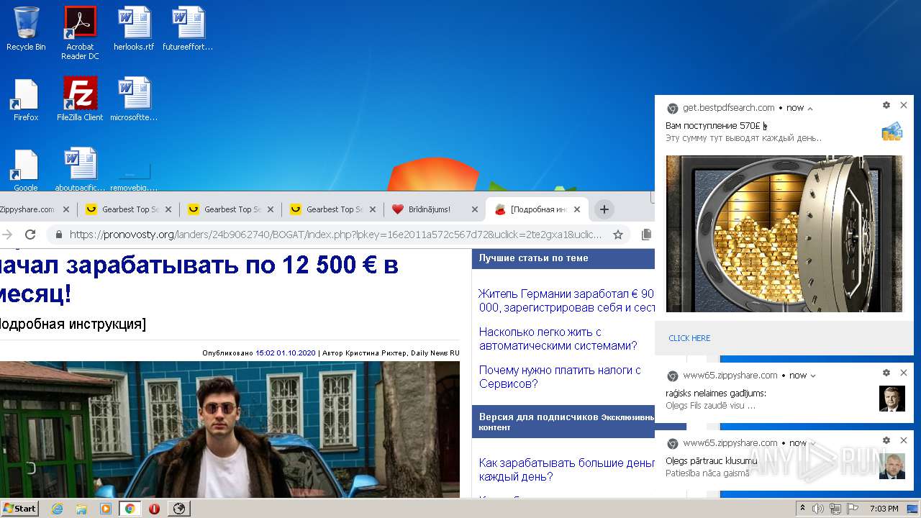The width and height of the screenshot is (921, 518).
Task: Click the globe application button in taskbar
Action: (179, 509)
